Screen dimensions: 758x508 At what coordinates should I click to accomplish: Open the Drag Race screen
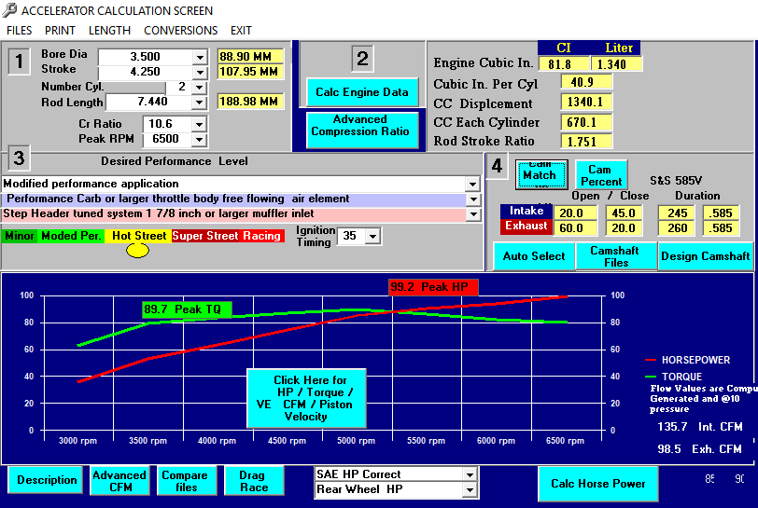pyautogui.click(x=252, y=481)
